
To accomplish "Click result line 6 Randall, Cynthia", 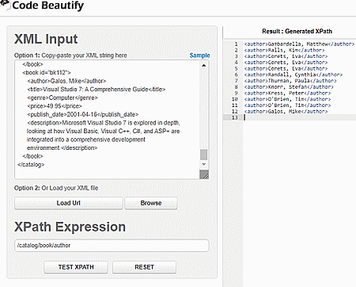I will pyautogui.click(x=293, y=75).
